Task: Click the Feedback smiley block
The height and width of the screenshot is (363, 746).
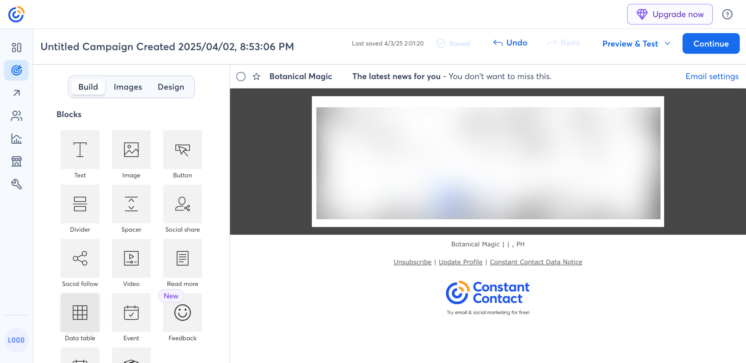Action: coord(182,312)
